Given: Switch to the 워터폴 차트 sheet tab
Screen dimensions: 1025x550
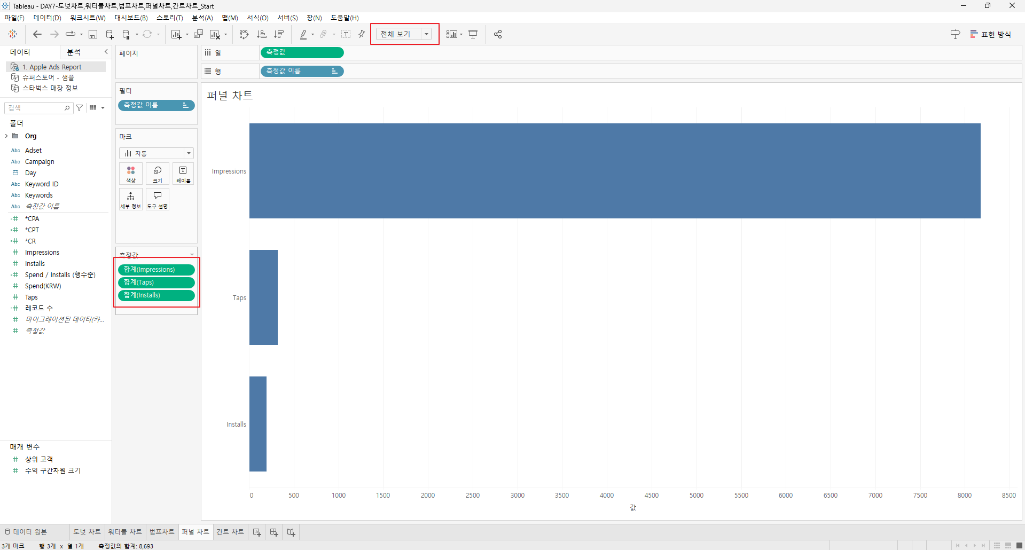Looking at the screenshot, I should (x=125, y=532).
